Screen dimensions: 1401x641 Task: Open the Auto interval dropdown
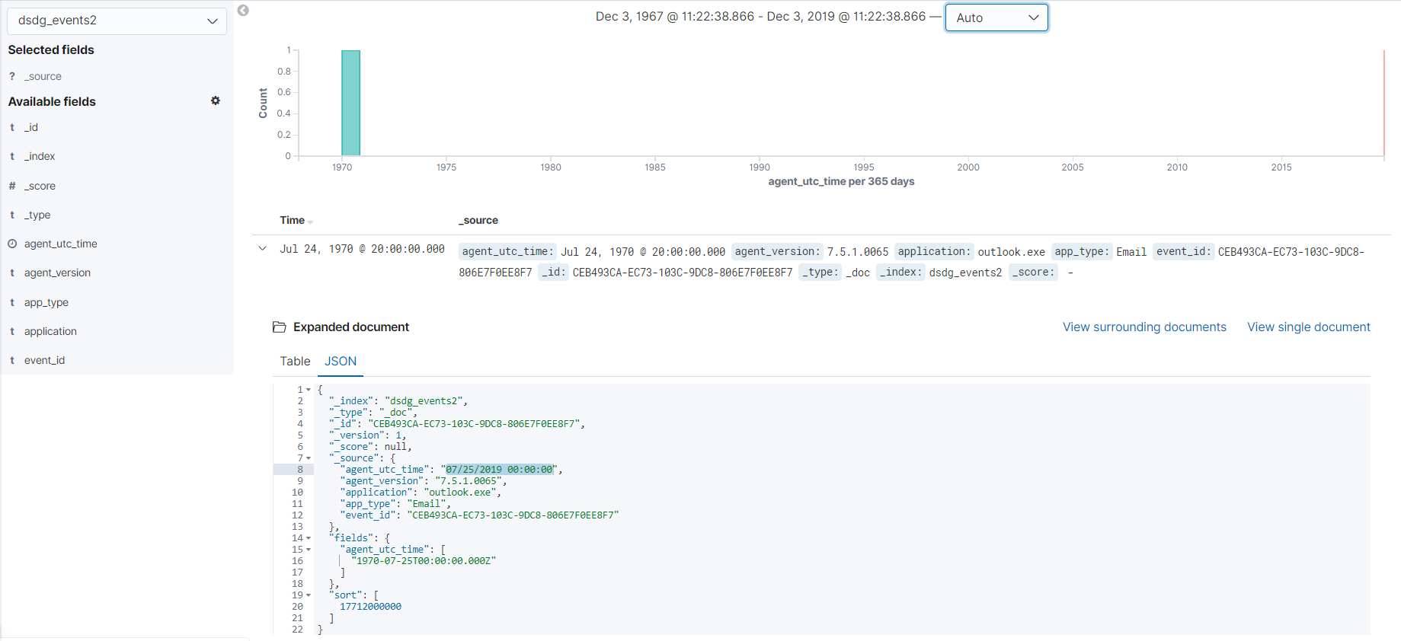tap(996, 18)
